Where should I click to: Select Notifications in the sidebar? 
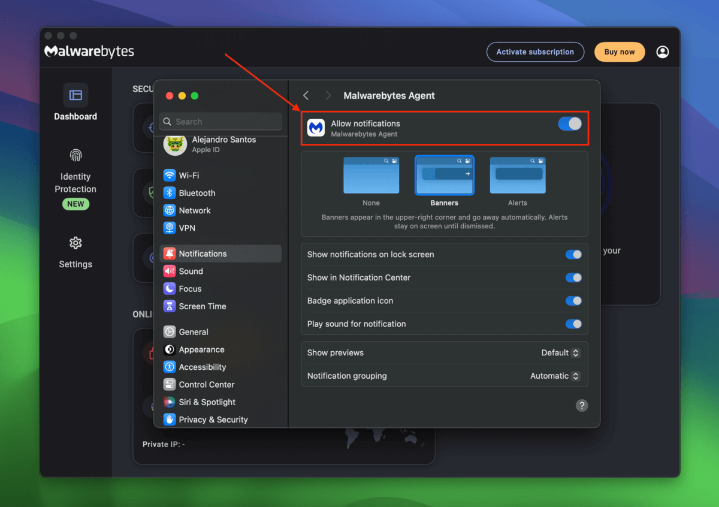[x=220, y=253]
